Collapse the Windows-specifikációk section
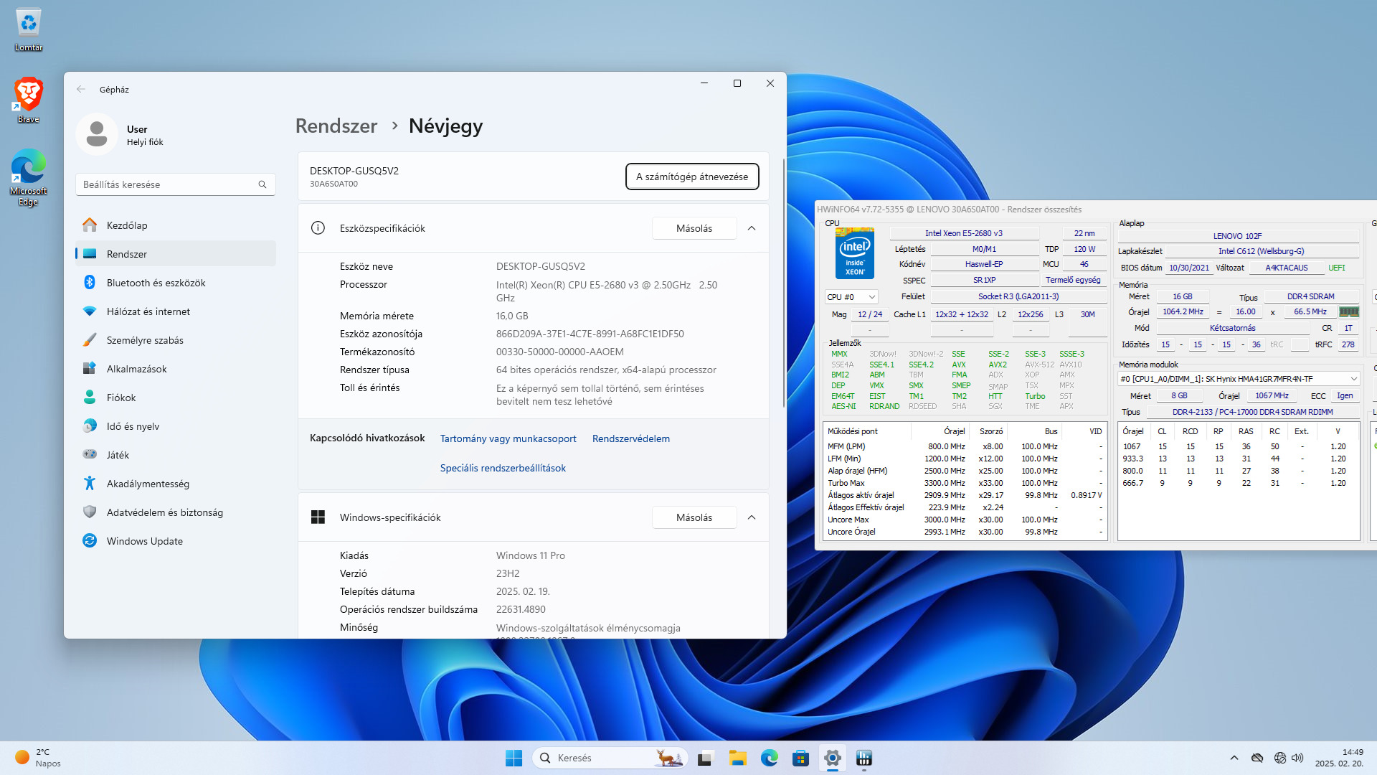Image resolution: width=1377 pixels, height=775 pixels. pos(751,517)
